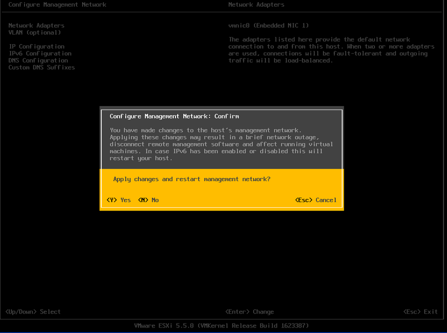This screenshot has width=447, height=333.
Task: Open the IP Configuration entry
Action: 36,46
